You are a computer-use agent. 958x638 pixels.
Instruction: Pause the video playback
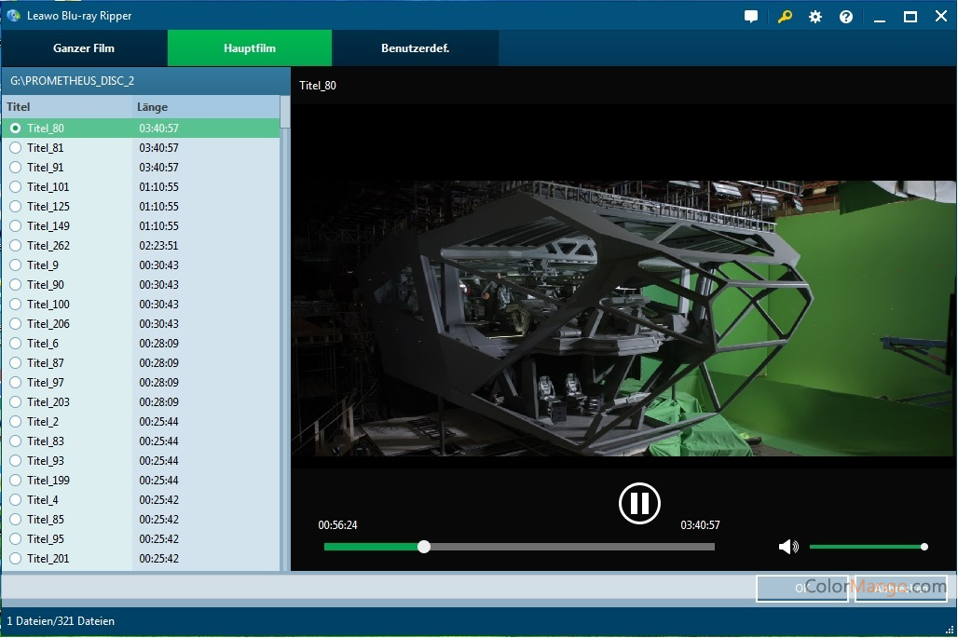point(639,504)
